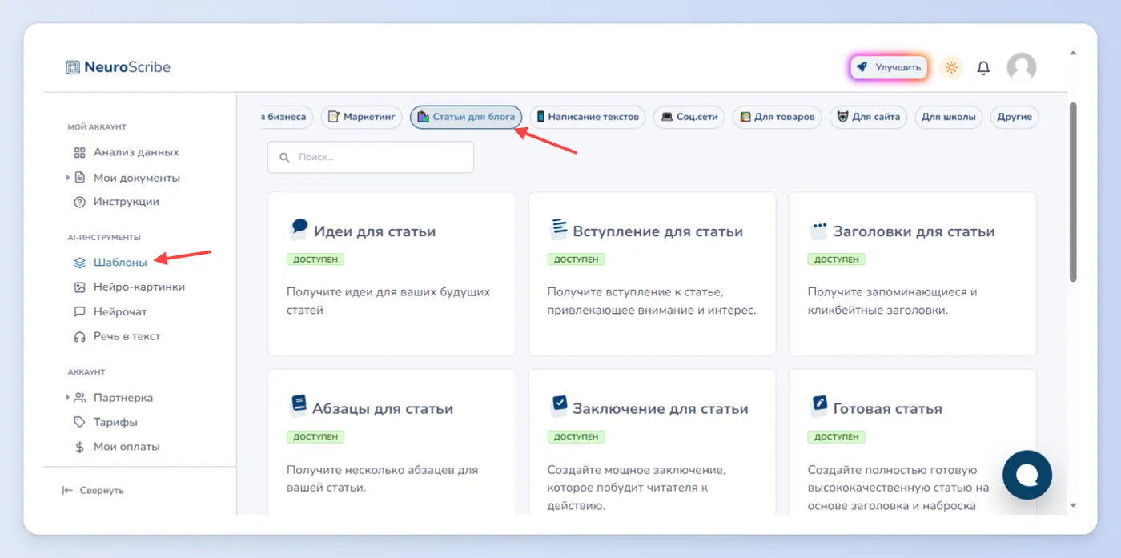Click the Партнерка people icon

click(x=80, y=398)
